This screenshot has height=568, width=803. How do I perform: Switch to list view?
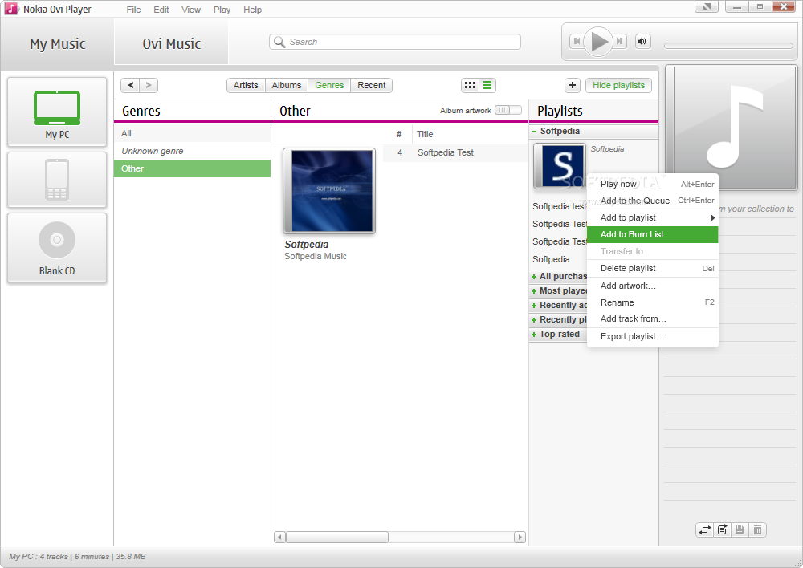pos(487,86)
